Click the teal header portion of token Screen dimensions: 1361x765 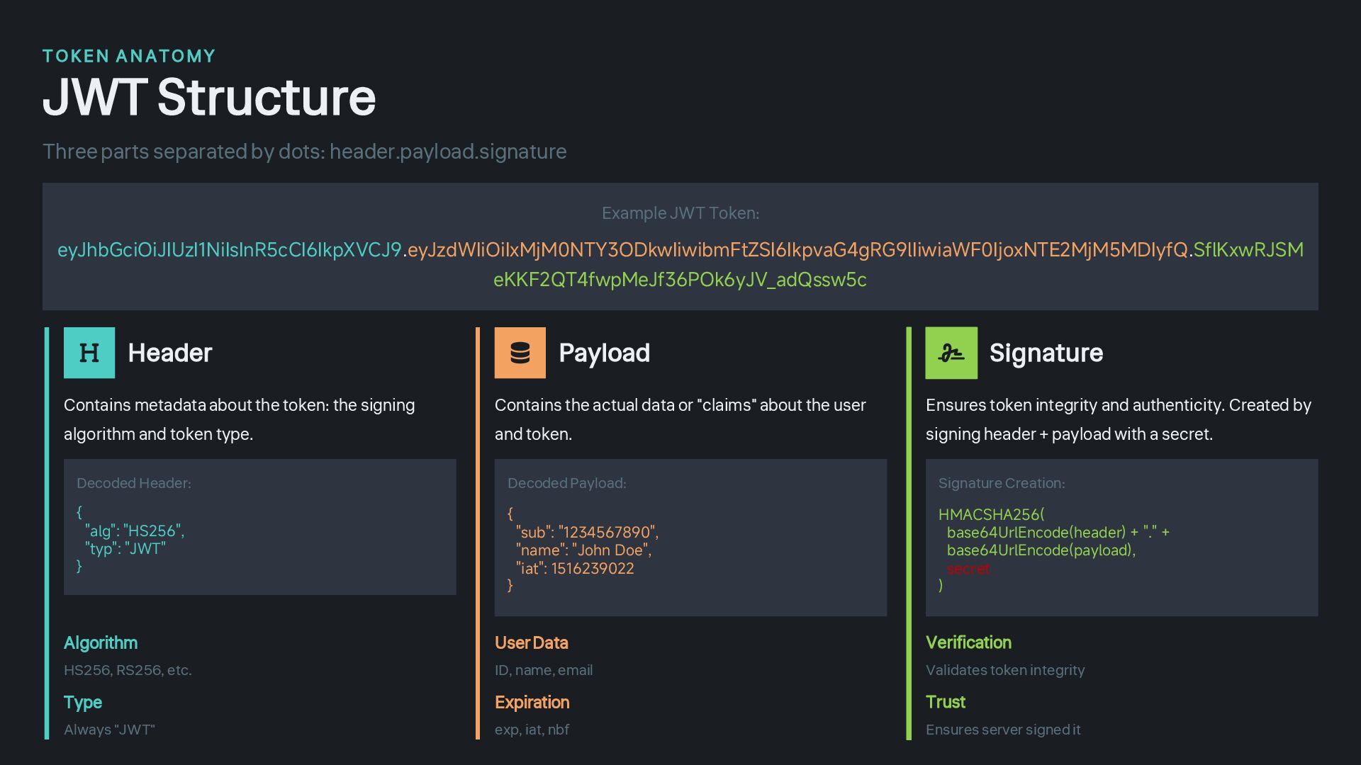click(x=229, y=250)
